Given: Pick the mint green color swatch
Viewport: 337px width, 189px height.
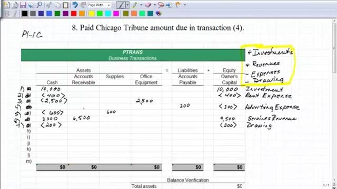Looking at the screenshot, I should [x=142, y=14].
